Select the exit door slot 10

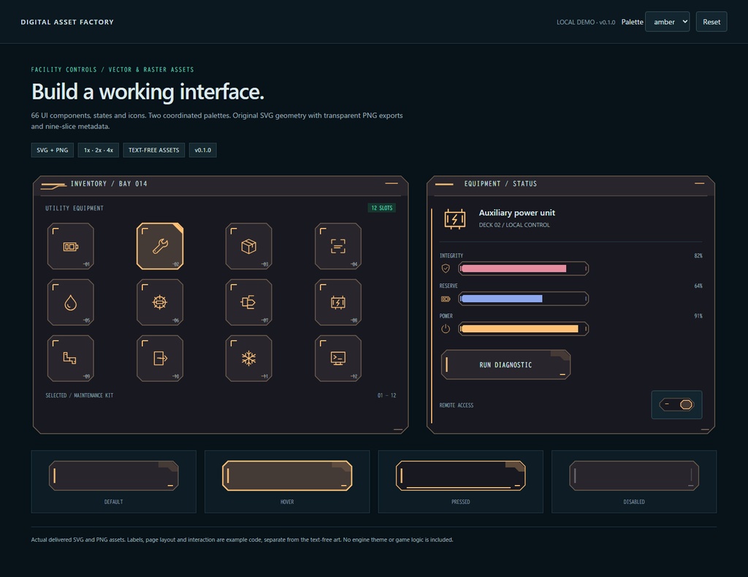[160, 359]
